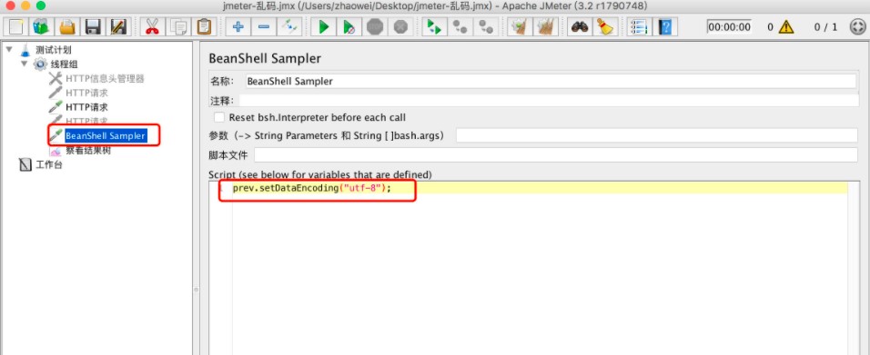
Task: Reset search with yellow broom icon
Action: 605,26
